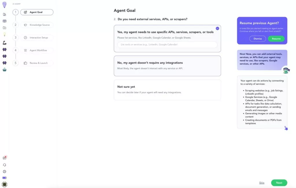
Task: Open the user avatar at sidebar bottom
Action: (x=4, y=184)
